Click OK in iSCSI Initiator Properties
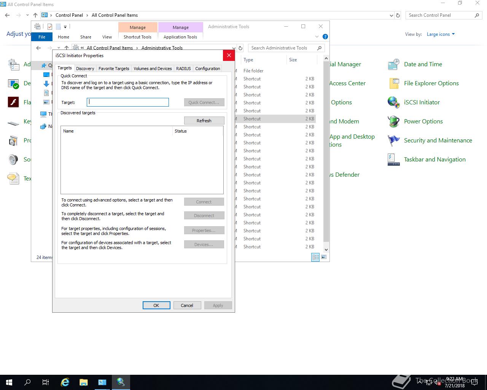 click(156, 305)
